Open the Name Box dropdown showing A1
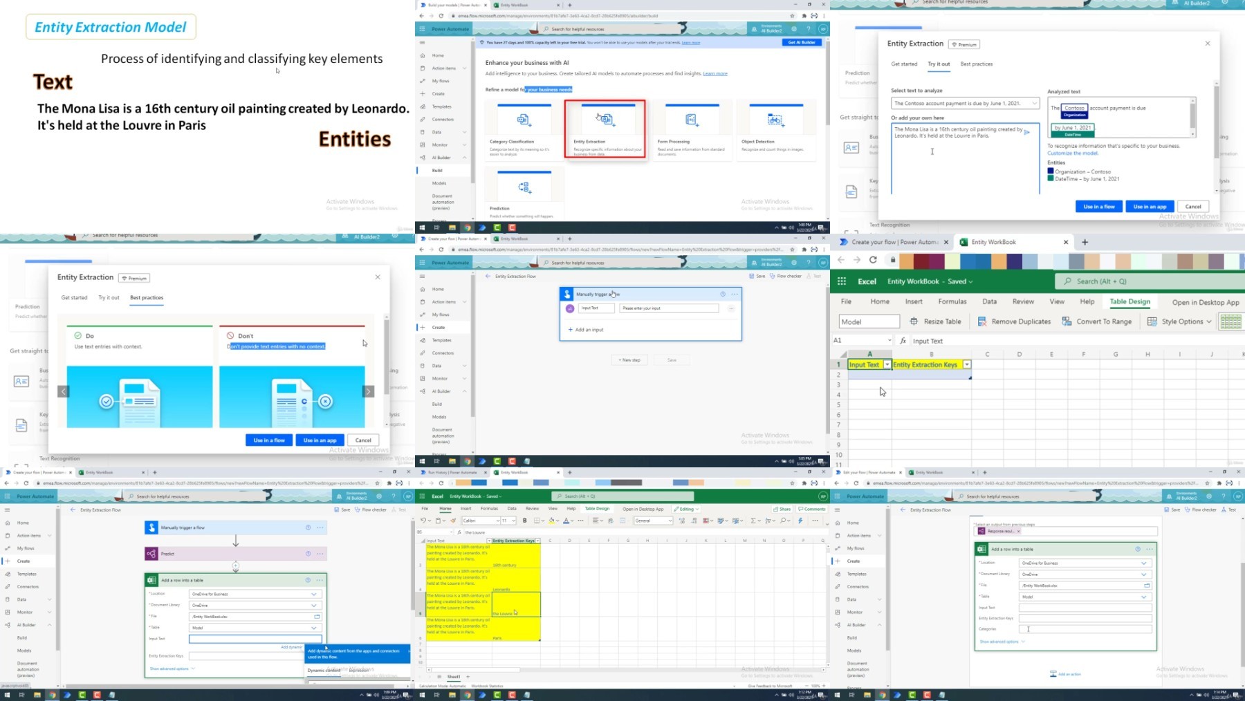 [x=889, y=341]
